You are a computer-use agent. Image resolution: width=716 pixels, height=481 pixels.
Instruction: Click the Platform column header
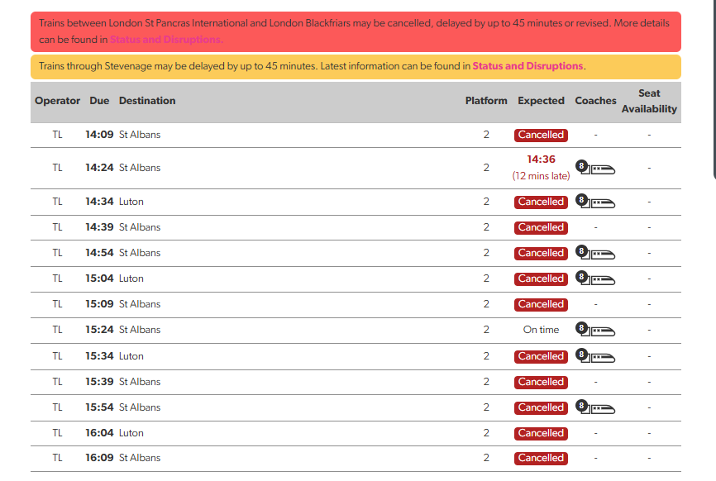(x=486, y=101)
